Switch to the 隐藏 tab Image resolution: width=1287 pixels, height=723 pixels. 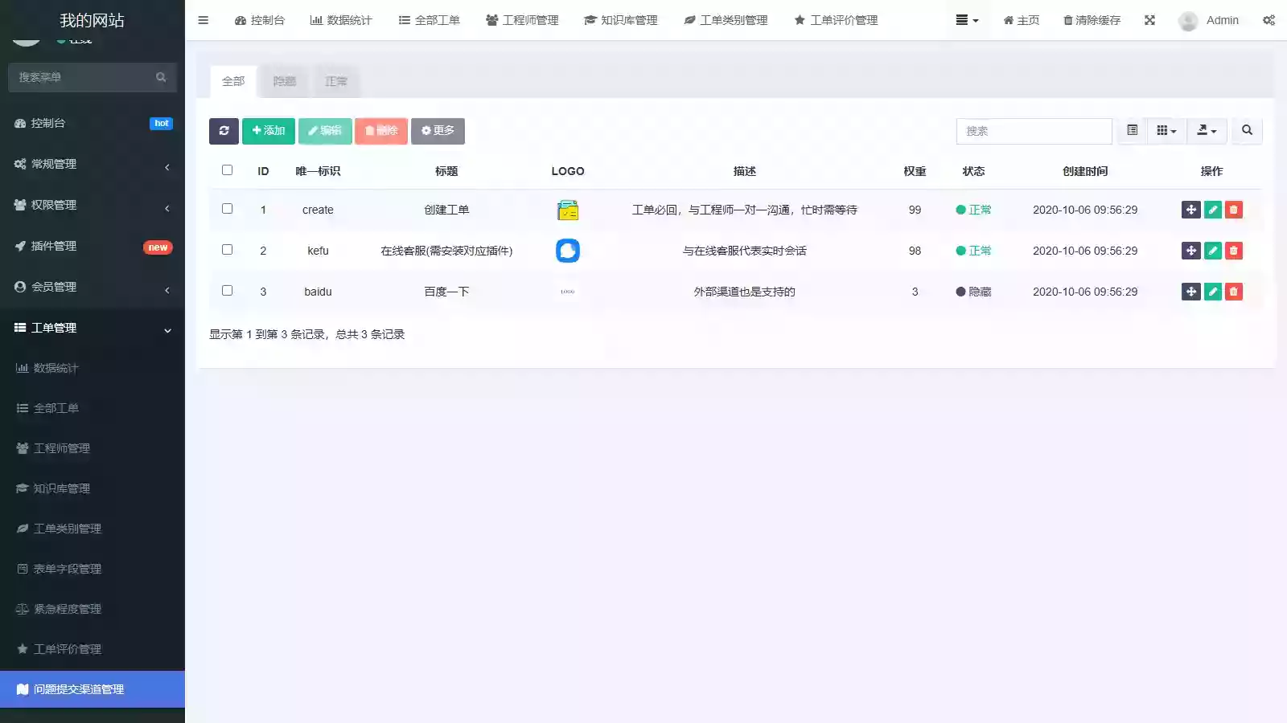284,81
